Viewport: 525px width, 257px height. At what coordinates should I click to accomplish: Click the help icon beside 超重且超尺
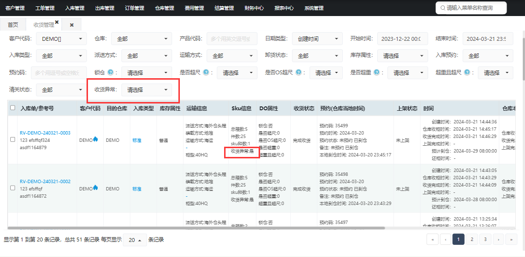467,72
